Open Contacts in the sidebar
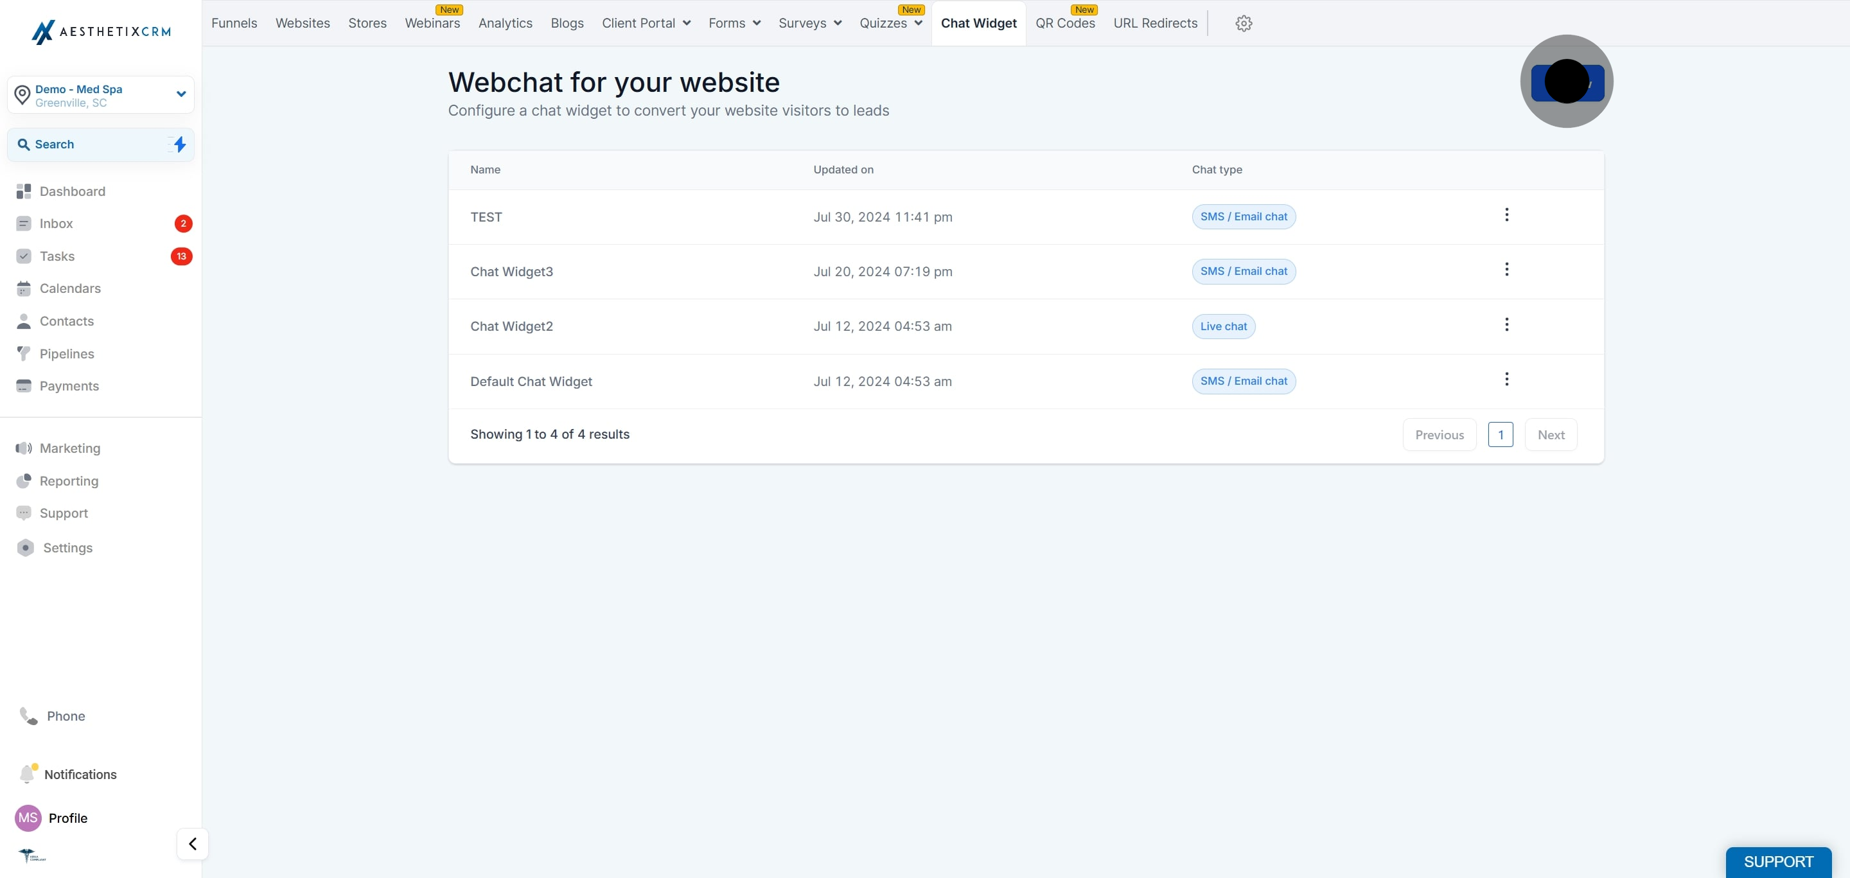Image resolution: width=1850 pixels, height=878 pixels. (66, 321)
